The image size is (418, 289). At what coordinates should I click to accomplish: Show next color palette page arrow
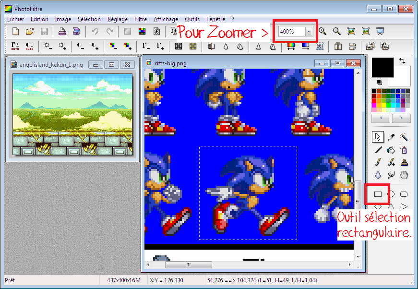401,118
